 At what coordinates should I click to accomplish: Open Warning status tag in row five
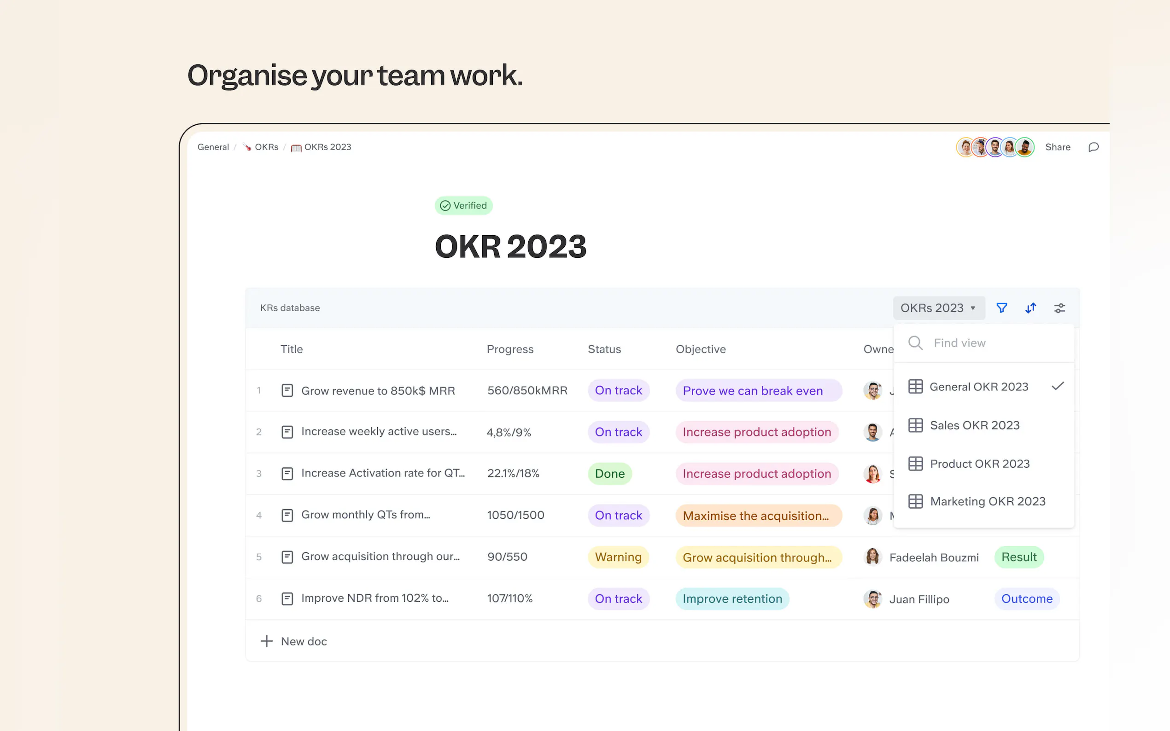tap(618, 557)
